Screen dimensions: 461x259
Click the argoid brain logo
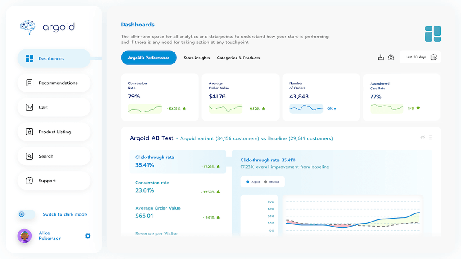coord(28,27)
